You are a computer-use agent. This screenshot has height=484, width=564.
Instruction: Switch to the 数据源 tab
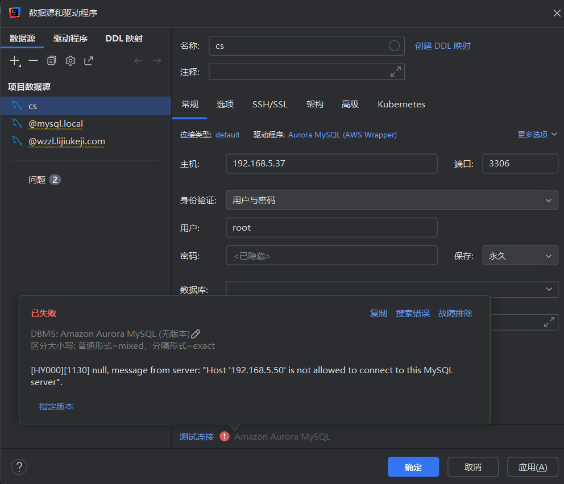22,39
